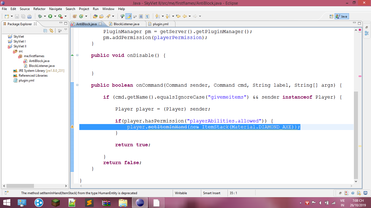Open the Run button dropdown arrow

(55, 16)
